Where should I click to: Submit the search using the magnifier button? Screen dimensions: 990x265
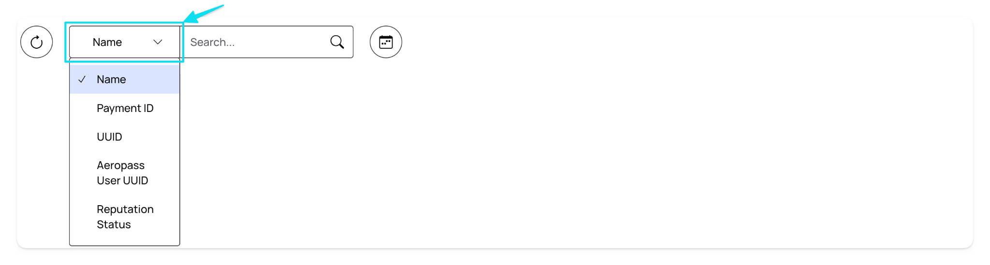pyautogui.click(x=337, y=42)
